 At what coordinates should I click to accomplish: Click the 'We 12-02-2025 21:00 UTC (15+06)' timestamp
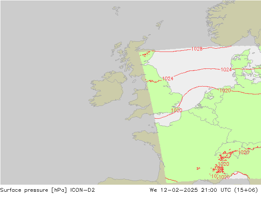coord(204,190)
